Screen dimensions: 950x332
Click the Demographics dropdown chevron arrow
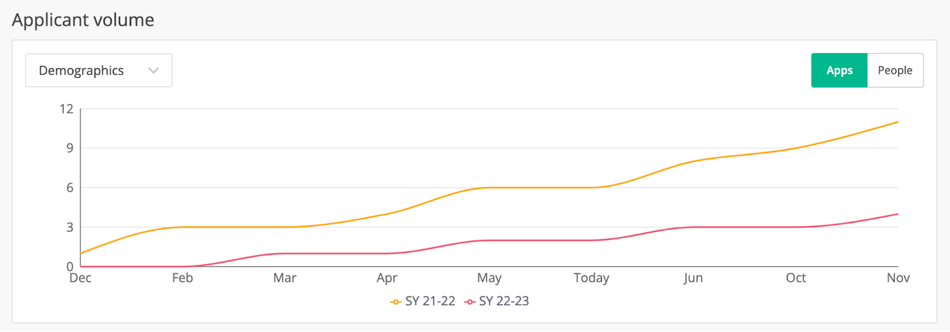tap(154, 71)
